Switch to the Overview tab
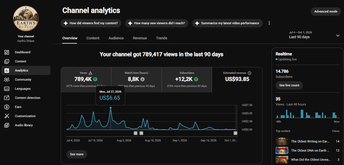Screen dimensions: 344x165 (70, 38)
